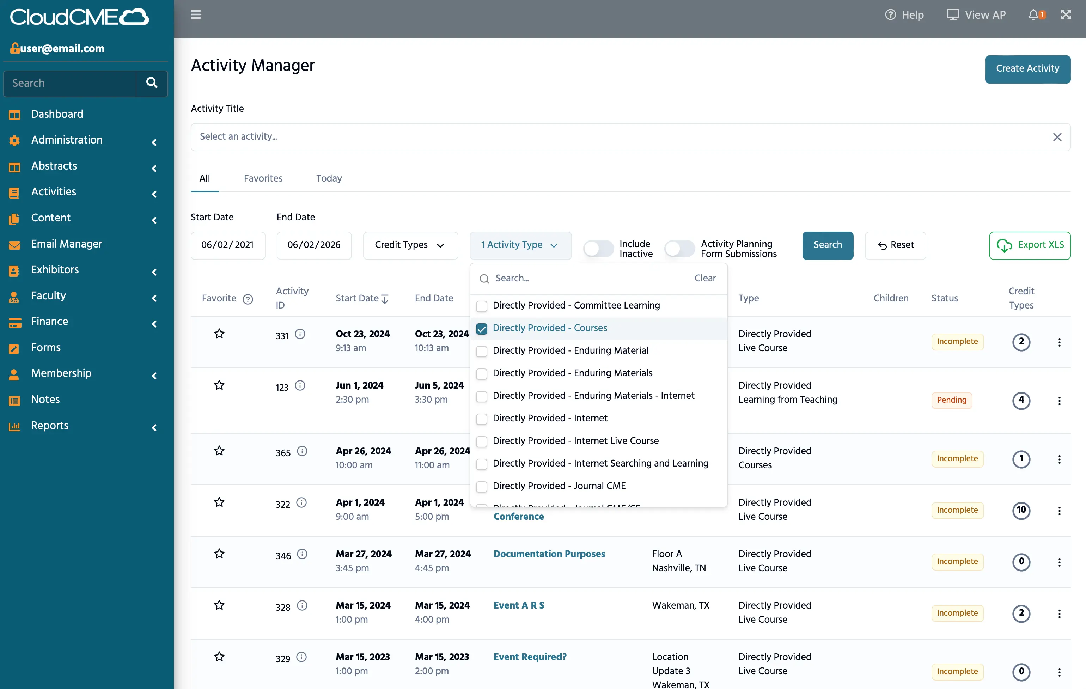
Task: Click info icon next to activity 123
Action: [x=300, y=385]
